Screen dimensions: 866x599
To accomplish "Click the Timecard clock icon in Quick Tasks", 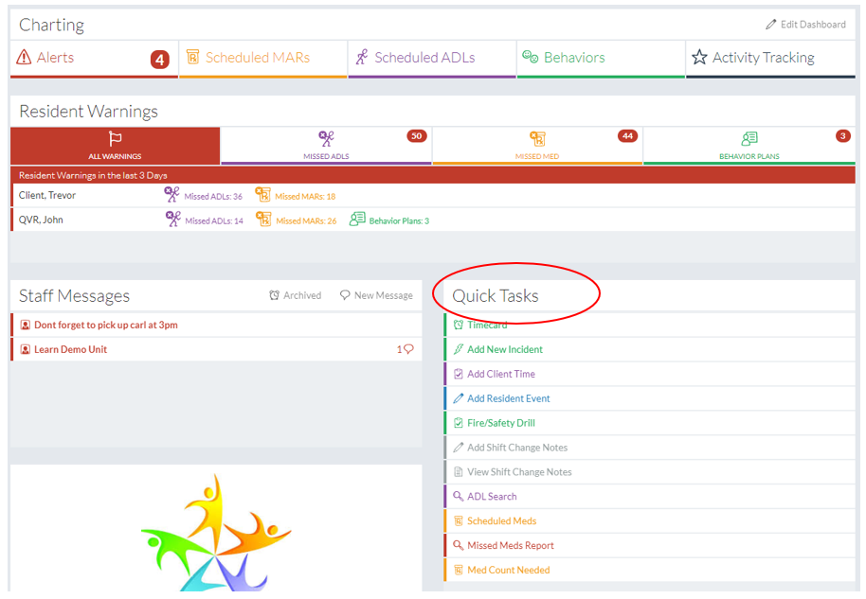I will pos(459,326).
